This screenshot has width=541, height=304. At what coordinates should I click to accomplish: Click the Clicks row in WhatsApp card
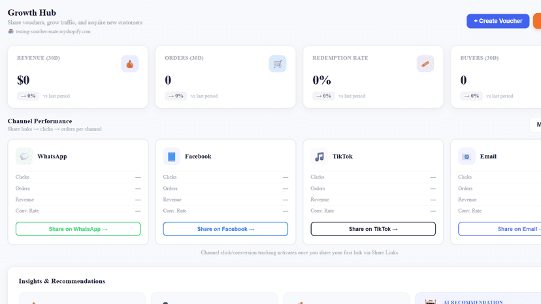(78, 177)
